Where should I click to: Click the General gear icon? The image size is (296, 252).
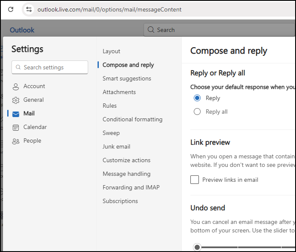coord(16,100)
